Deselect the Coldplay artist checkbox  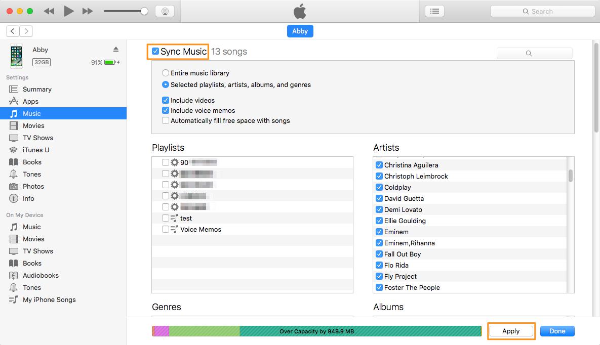(379, 187)
